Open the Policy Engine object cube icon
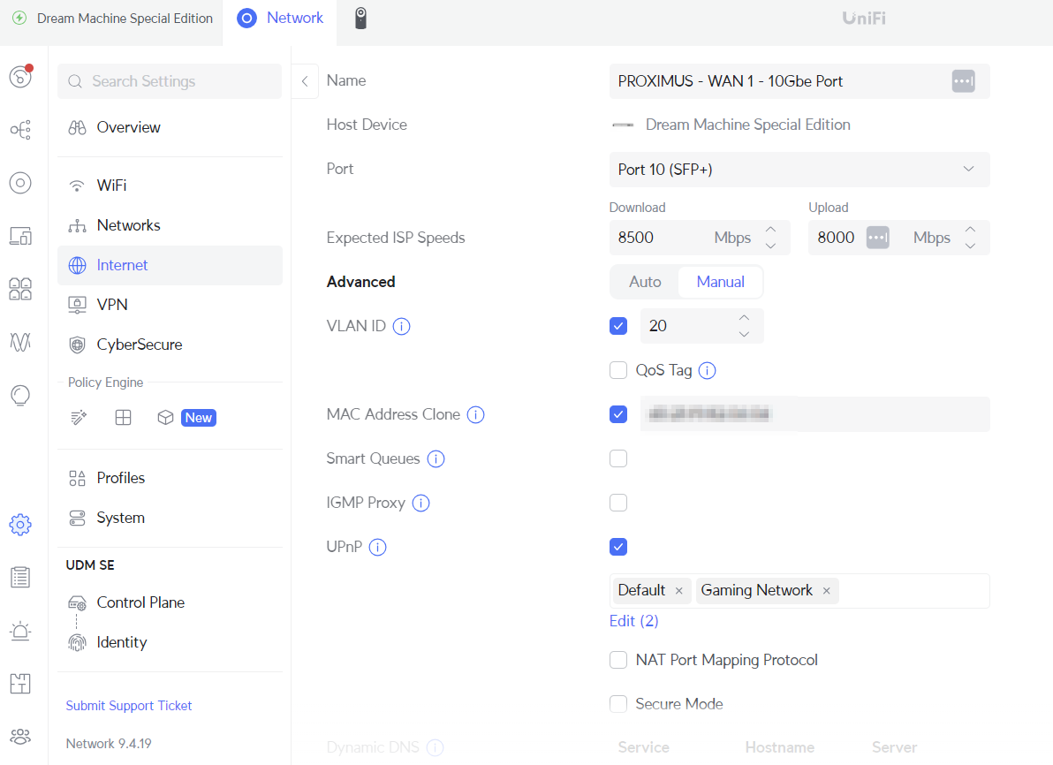1053x765 pixels. pyautogui.click(x=165, y=418)
